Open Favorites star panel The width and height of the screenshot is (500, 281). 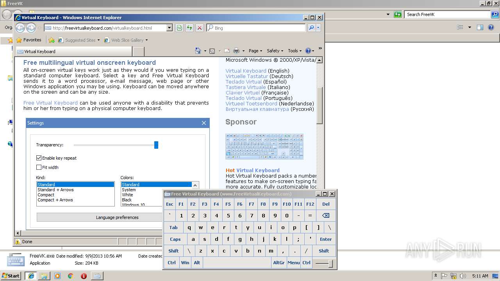coord(29,40)
